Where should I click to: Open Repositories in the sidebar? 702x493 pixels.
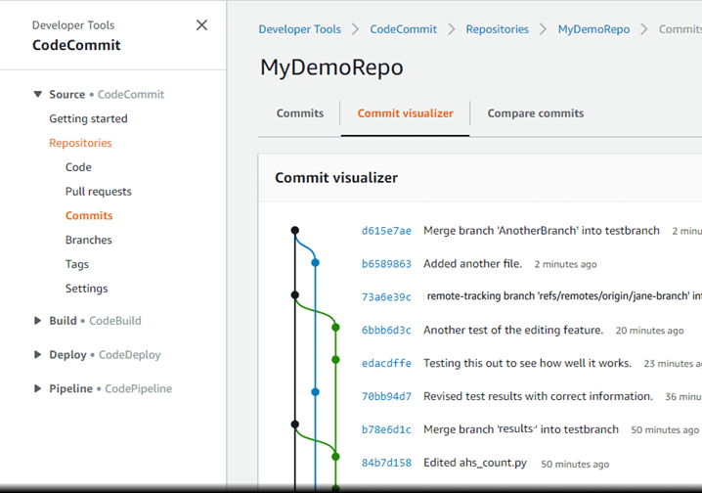[80, 143]
